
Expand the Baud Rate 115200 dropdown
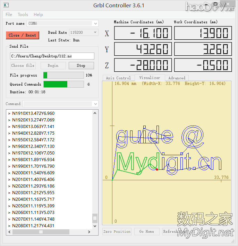point(95,32)
